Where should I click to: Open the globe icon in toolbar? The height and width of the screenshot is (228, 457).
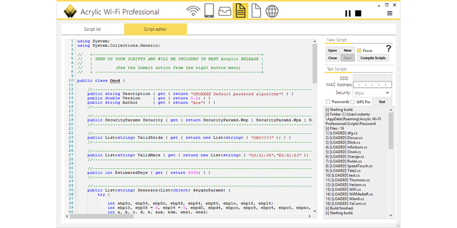(x=272, y=11)
